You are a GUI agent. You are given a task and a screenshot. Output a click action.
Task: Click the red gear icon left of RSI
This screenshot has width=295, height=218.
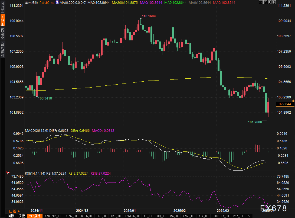(8, 173)
